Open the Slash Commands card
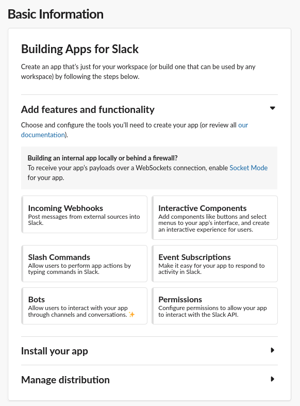This screenshot has height=406, width=300. [x=85, y=264]
